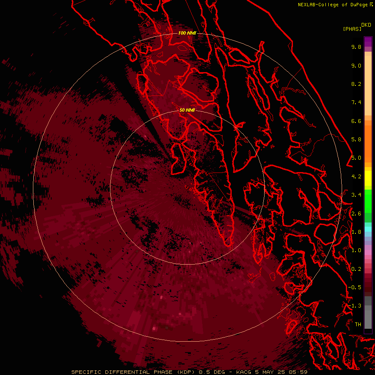Click the [PHAS] legend unit label

tap(352, 29)
